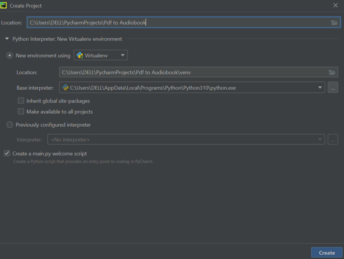The width and height of the screenshot is (344, 259).
Task: Close the Create Project dialog
Action: pos(336,5)
